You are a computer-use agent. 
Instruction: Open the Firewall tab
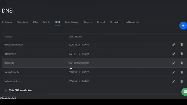tap(101, 22)
